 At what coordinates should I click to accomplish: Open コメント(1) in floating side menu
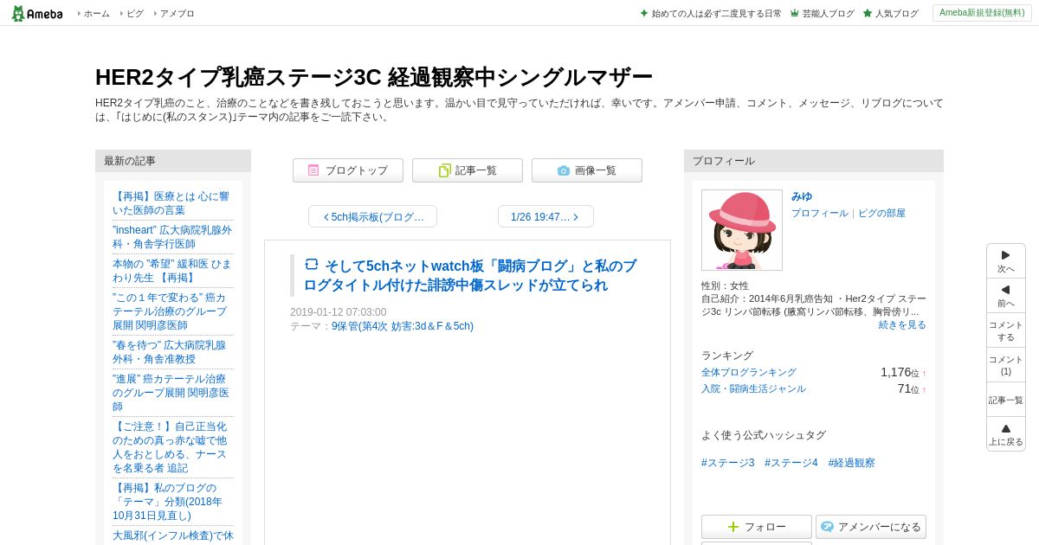[1006, 365]
